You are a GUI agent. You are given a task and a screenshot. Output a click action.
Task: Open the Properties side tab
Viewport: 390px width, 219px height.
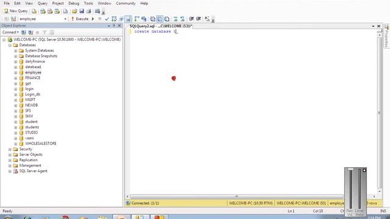(x=387, y=36)
